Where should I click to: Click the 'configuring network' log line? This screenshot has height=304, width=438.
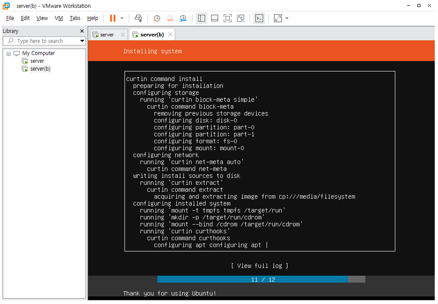pos(166,155)
